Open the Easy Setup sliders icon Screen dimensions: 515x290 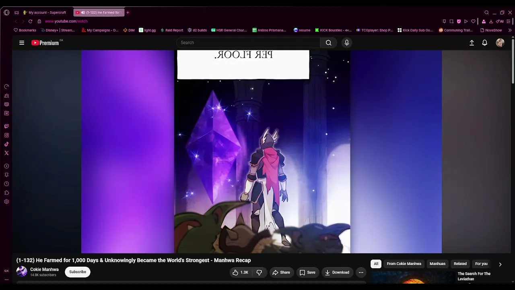(509, 21)
